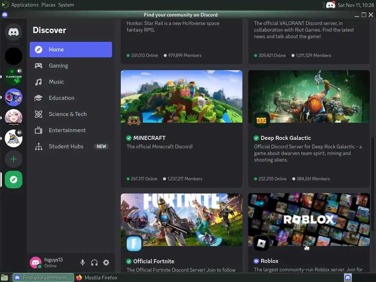Open the Roblox server title

click(269, 261)
